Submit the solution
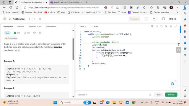 pos(171,95)
